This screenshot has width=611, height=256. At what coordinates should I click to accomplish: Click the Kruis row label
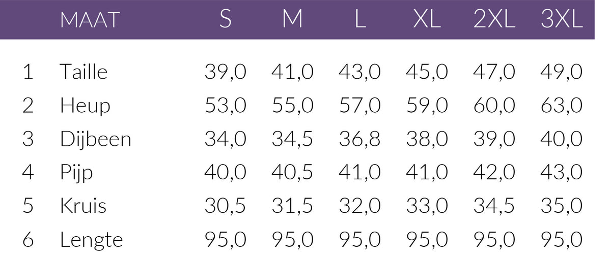coord(83,206)
